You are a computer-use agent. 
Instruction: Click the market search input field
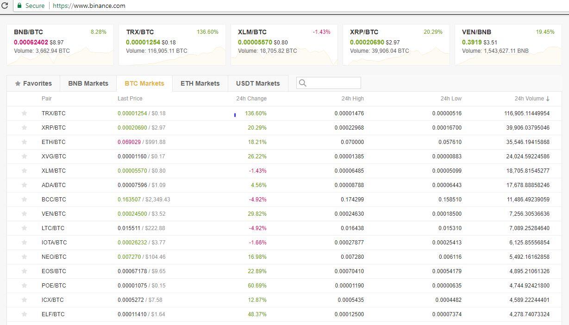click(329, 83)
